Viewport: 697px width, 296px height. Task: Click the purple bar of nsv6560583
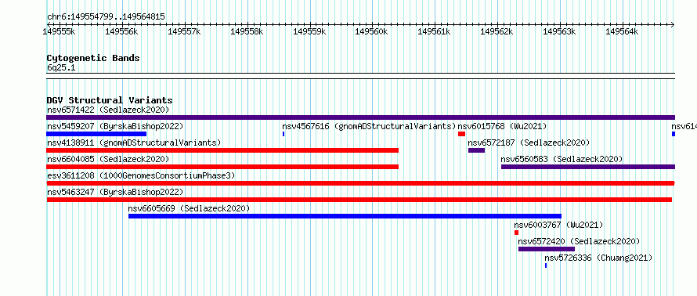click(x=588, y=167)
